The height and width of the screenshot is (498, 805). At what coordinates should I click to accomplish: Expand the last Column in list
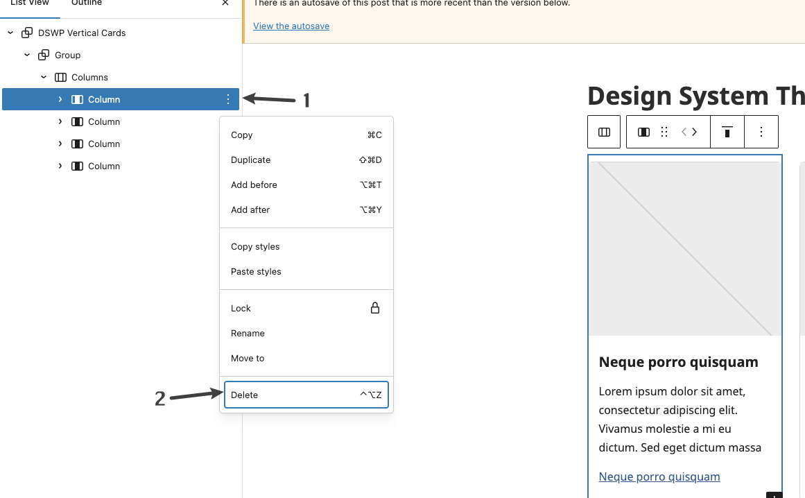pyautogui.click(x=60, y=166)
